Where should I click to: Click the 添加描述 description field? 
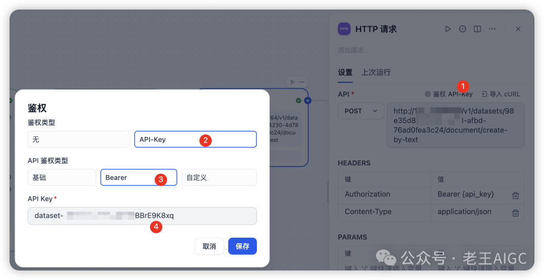point(353,51)
